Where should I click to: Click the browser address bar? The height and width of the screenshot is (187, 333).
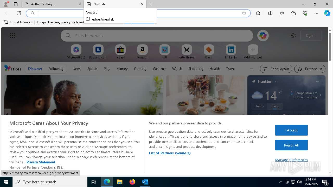138,13
